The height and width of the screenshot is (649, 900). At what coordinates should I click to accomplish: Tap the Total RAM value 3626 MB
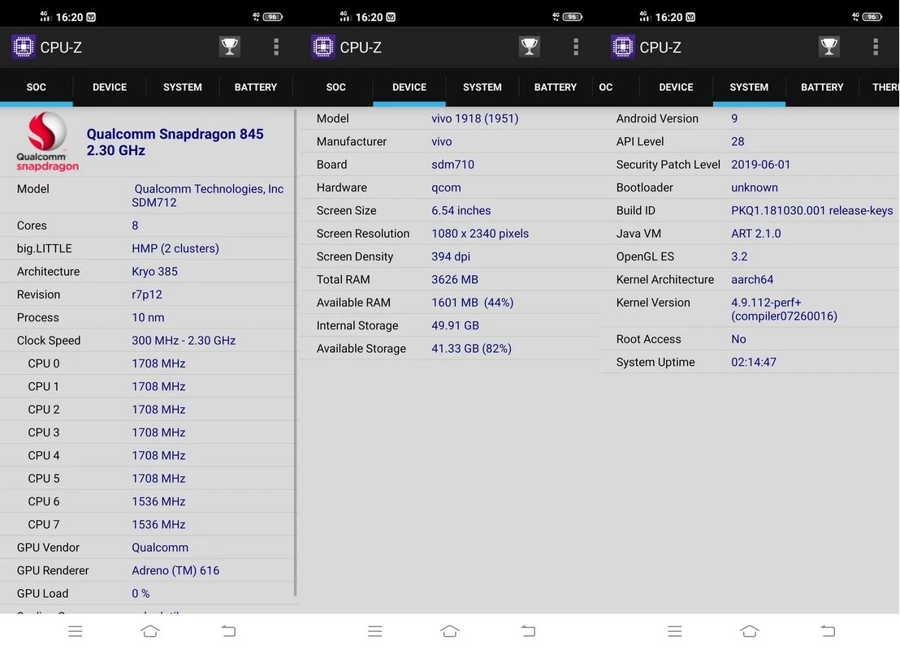(x=455, y=279)
